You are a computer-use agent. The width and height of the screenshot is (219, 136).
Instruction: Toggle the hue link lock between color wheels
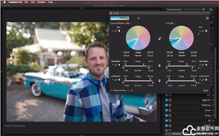tap(160, 39)
